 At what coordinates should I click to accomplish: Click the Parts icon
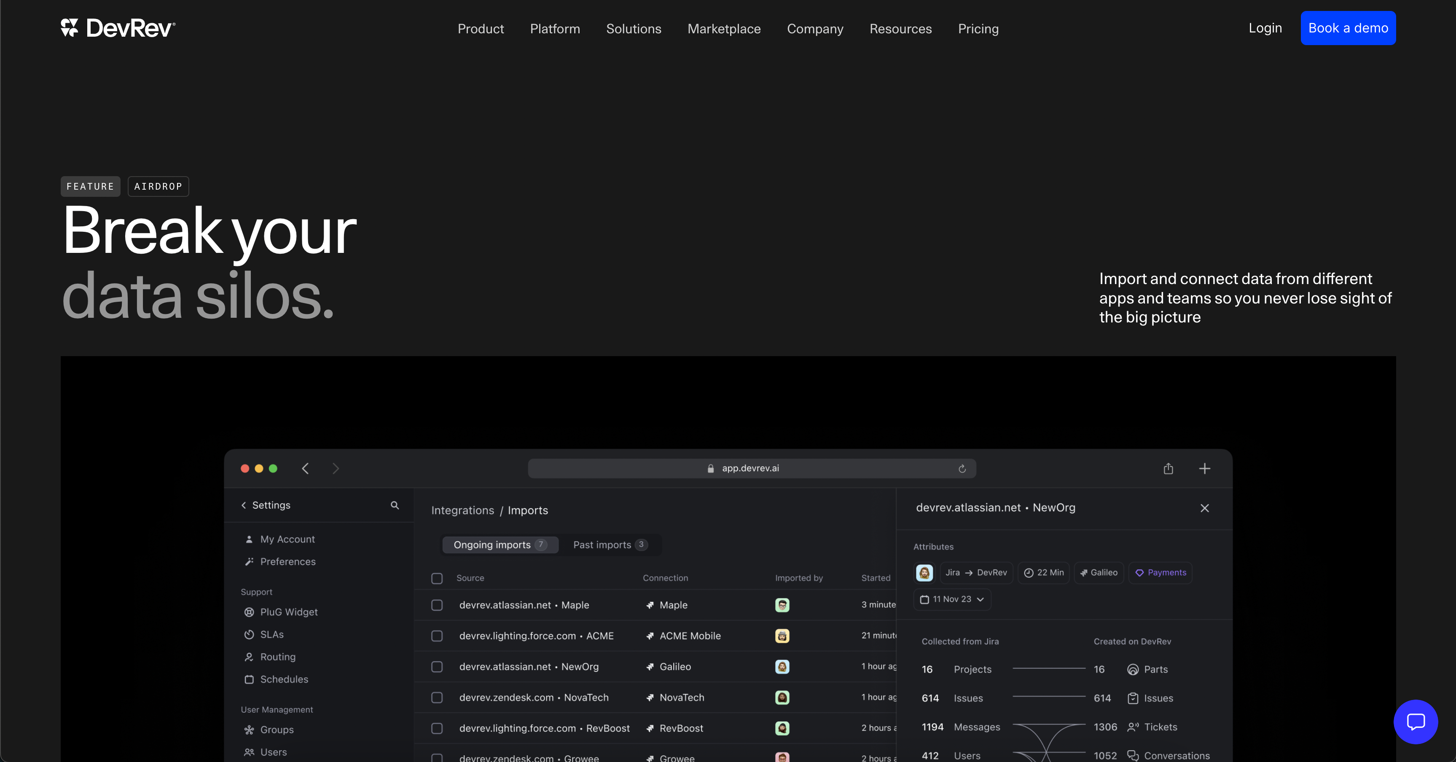tap(1133, 669)
